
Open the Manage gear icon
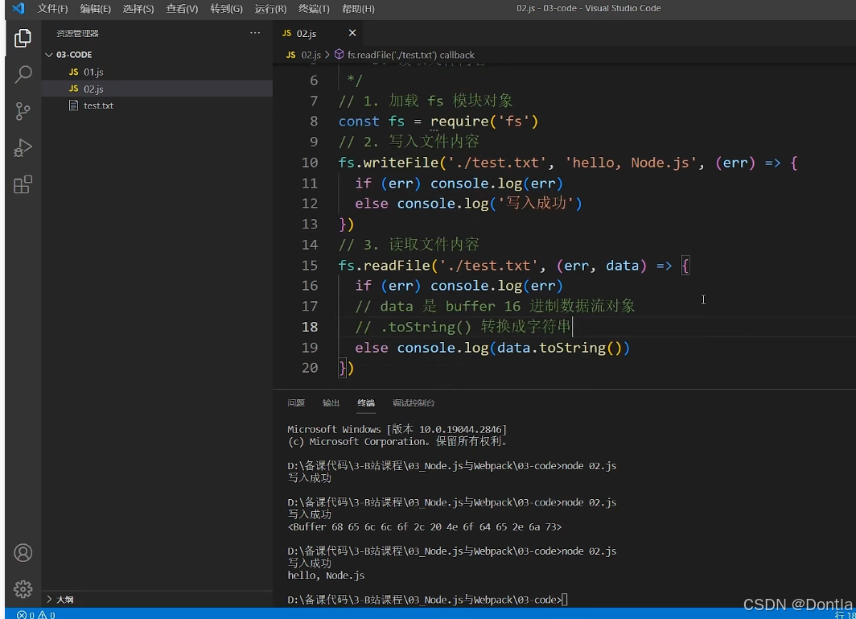(23, 589)
